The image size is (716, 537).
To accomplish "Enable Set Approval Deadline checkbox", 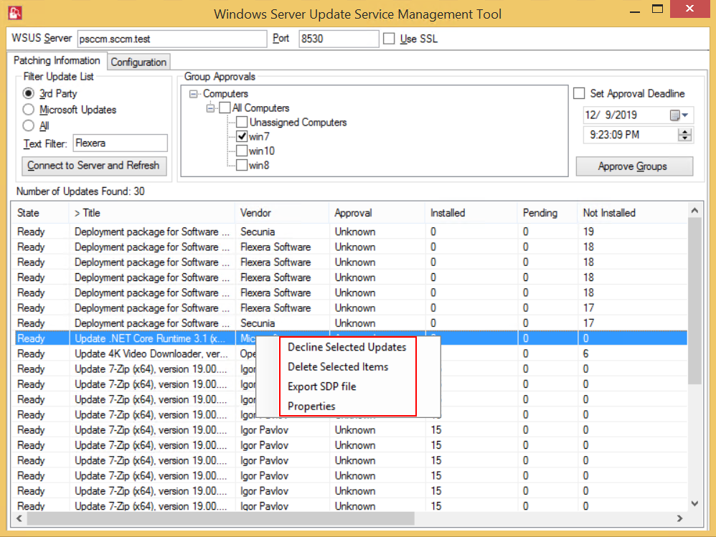I will [x=580, y=93].
